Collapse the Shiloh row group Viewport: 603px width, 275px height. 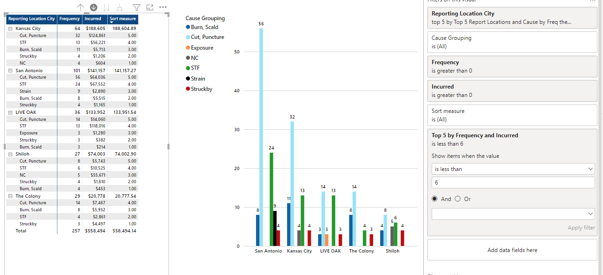click(10, 154)
